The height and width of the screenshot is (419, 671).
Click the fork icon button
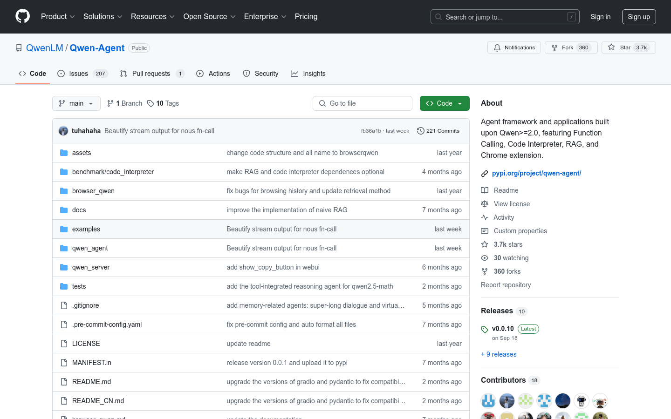pyautogui.click(x=555, y=47)
